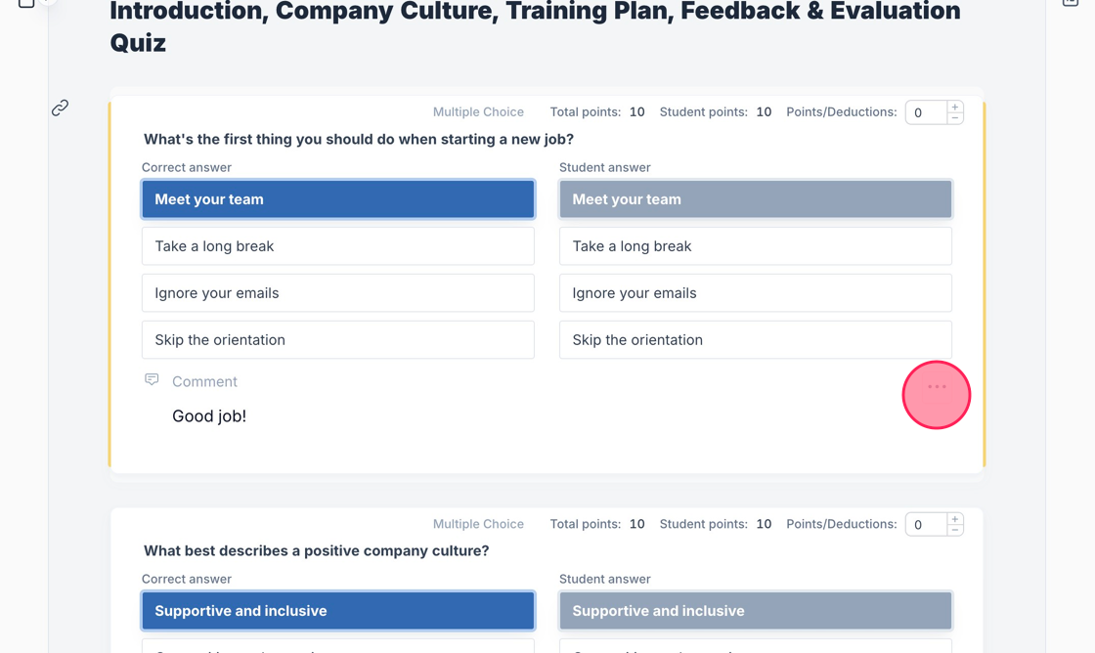Viewport: 1095px width, 653px height.
Task: Click the link icon beside the first question
Action: tap(60, 108)
